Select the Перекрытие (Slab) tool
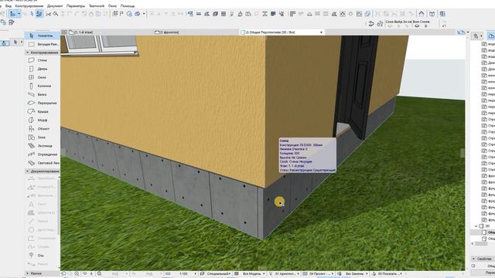 43,103
